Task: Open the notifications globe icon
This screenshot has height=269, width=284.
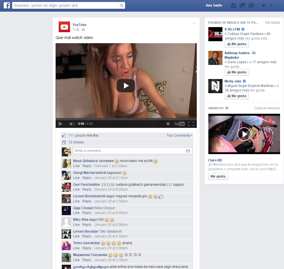Action: click(251, 5)
